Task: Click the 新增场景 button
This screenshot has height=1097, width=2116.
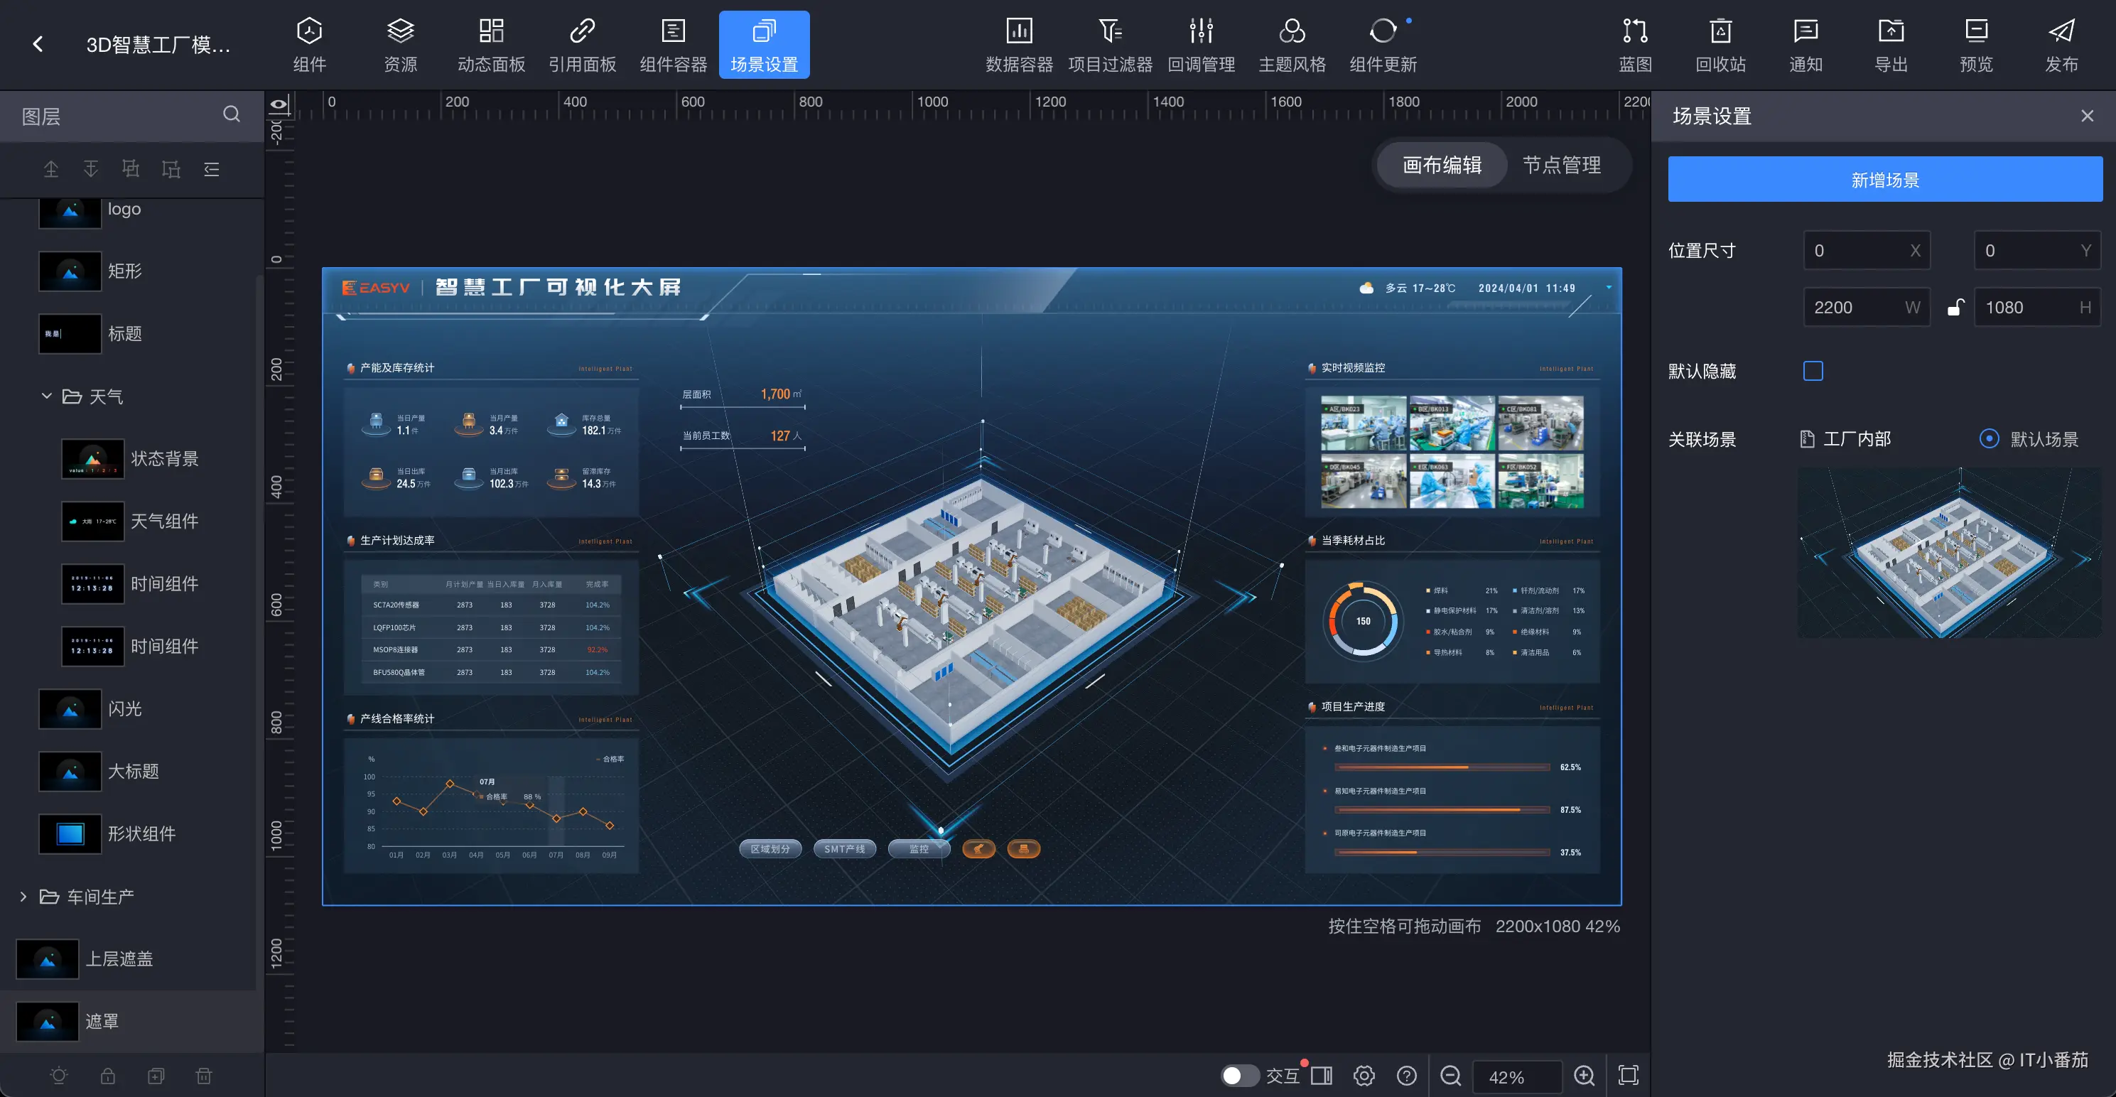Action: pos(1884,179)
